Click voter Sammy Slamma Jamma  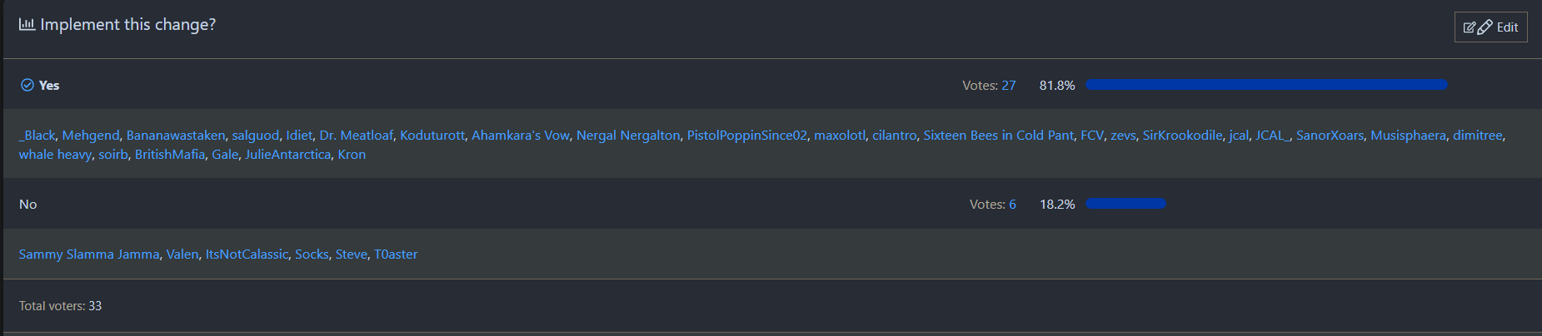click(88, 254)
